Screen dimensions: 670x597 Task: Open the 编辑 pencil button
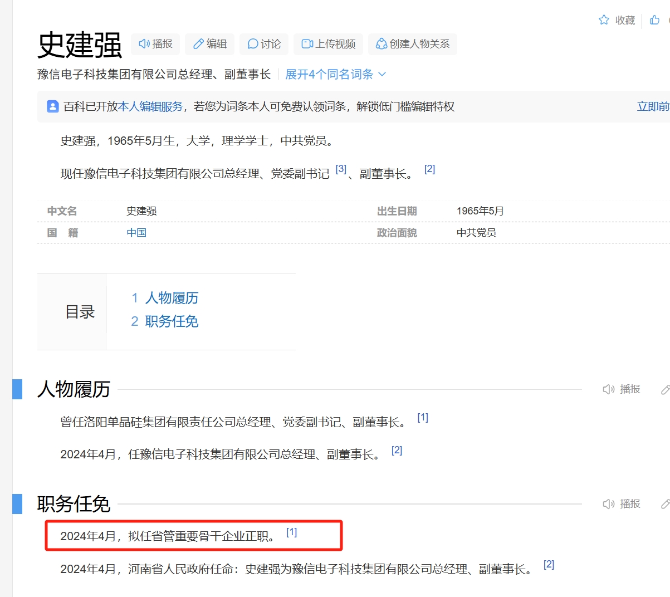click(x=210, y=44)
